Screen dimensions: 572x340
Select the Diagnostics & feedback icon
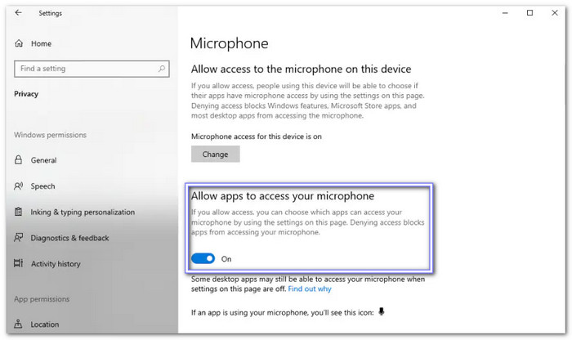coord(18,238)
